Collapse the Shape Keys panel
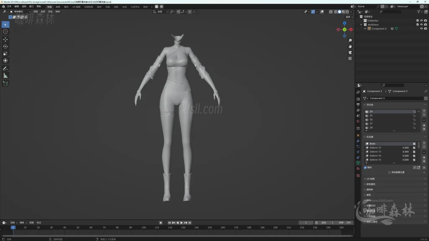 pyautogui.click(x=365, y=137)
